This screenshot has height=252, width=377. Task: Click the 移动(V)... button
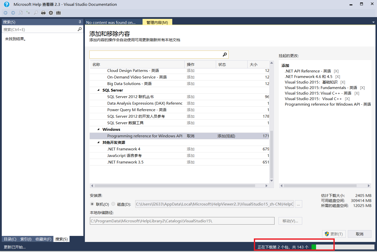pyautogui.click(x=290, y=221)
